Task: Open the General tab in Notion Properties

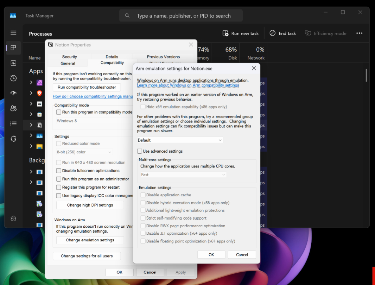Action: coord(68,63)
